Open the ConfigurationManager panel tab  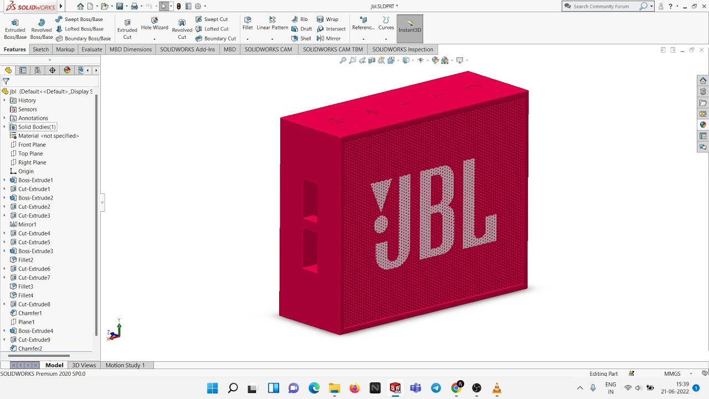point(38,70)
